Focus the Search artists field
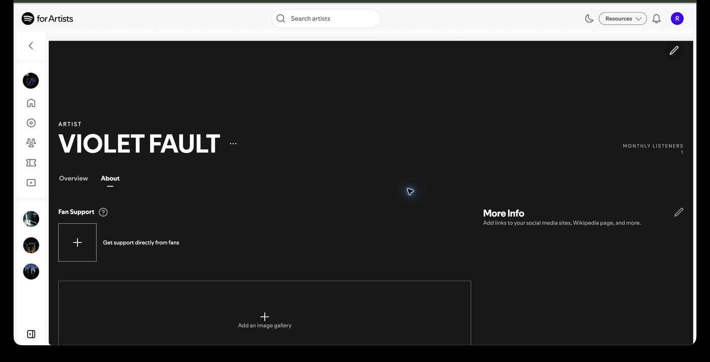 [x=326, y=19]
